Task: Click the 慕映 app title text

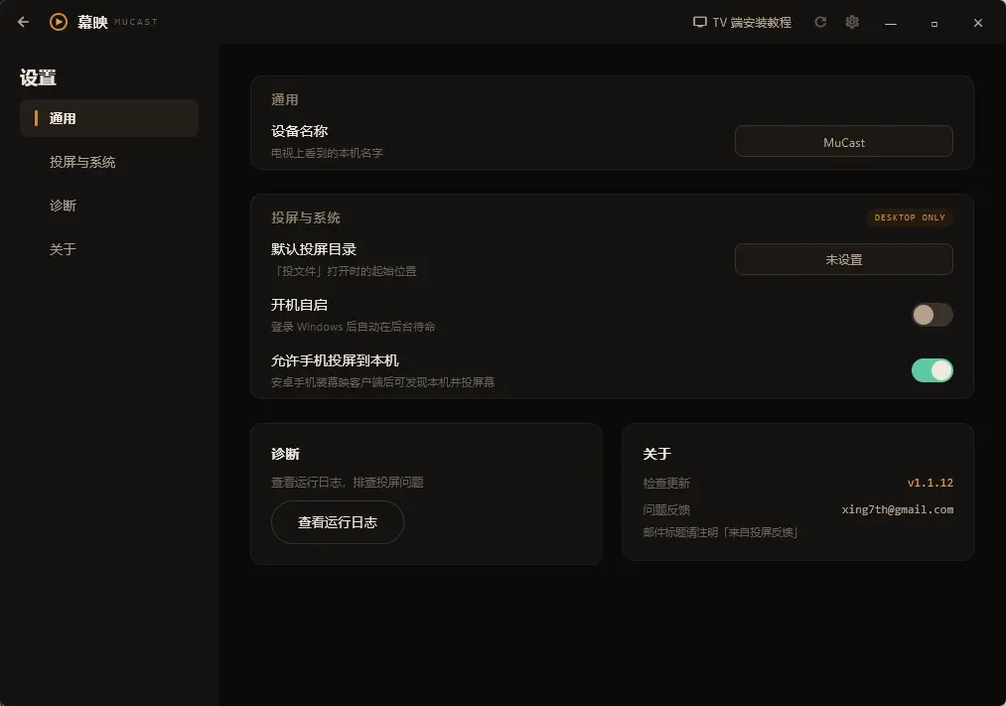Action: point(92,23)
